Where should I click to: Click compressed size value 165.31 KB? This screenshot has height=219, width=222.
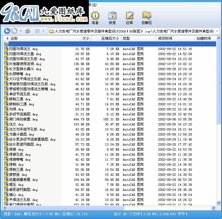[x=111, y=119]
